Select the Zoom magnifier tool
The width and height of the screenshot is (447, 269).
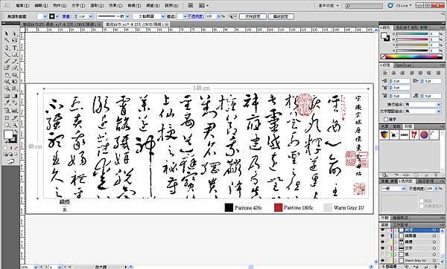15,125
